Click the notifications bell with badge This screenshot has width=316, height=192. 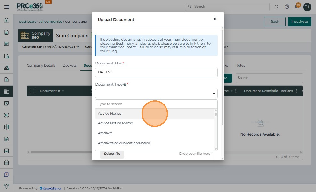pos(296,7)
